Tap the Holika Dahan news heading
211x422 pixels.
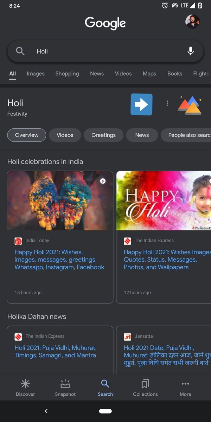pyautogui.click(x=37, y=316)
